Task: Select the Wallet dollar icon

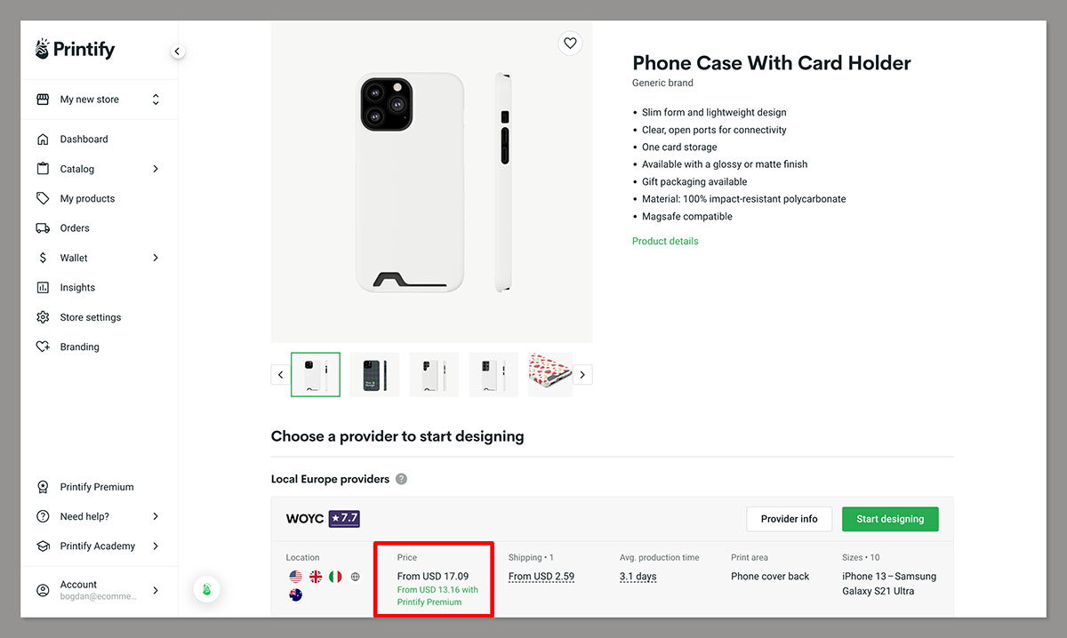Action: (x=43, y=257)
